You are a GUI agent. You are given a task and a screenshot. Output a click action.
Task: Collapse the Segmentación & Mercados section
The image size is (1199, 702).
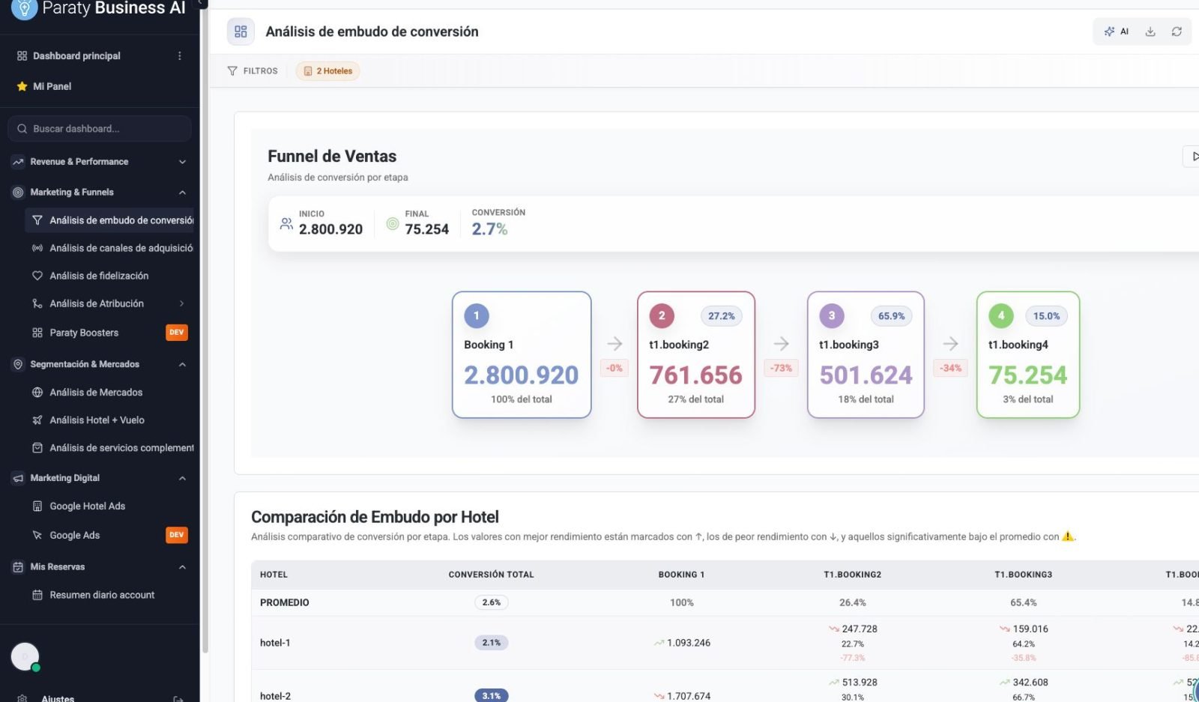pos(182,364)
